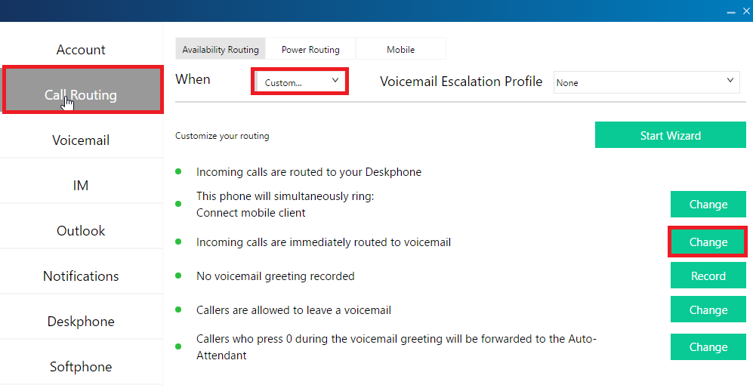Go to the Voicemail settings section
753x388 pixels.
point(81,140)
